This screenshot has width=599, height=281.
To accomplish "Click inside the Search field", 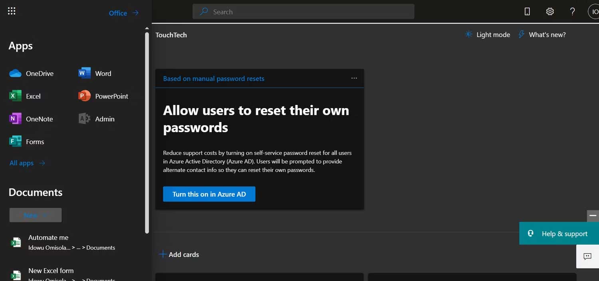I will point(303,12).
